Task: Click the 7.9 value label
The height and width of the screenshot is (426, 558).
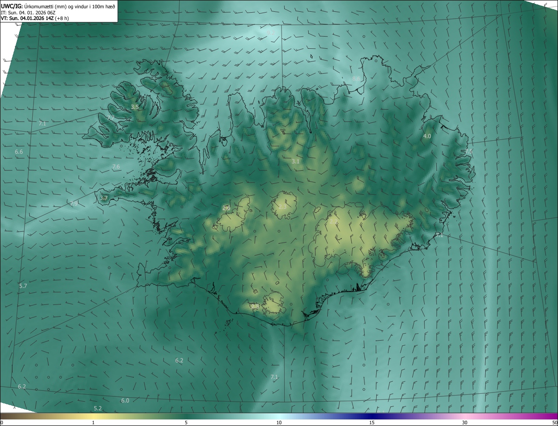Action: (x=74, y=203)
